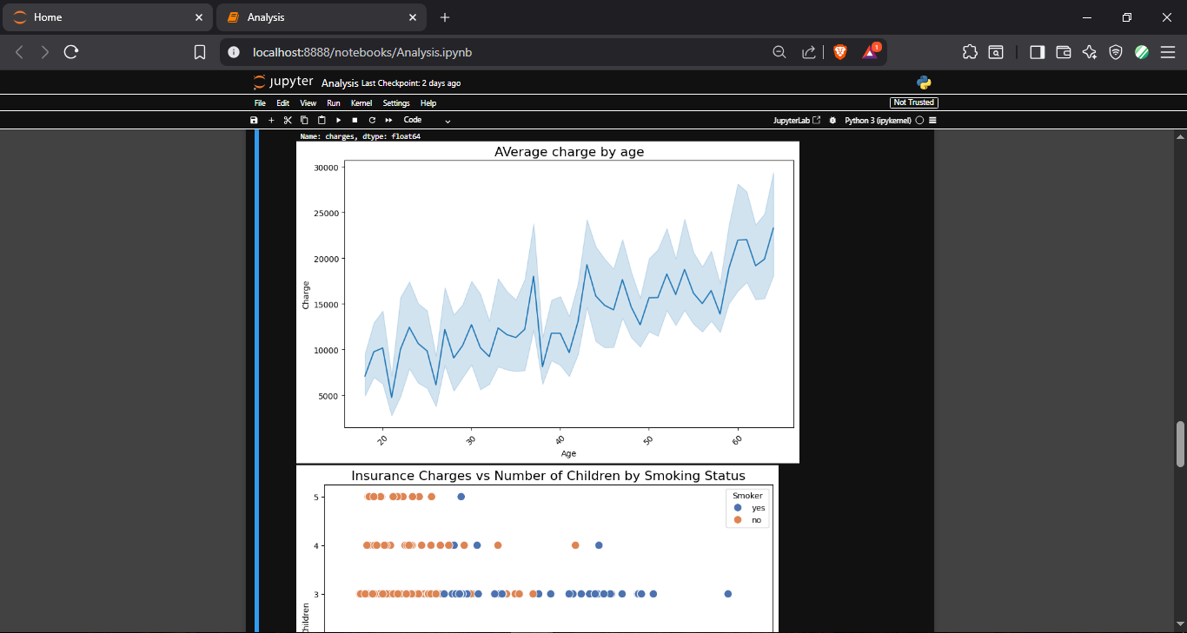The image size is (1187, 633).
Task: Open the Code cell type dropdown
Action: point(427,120)
